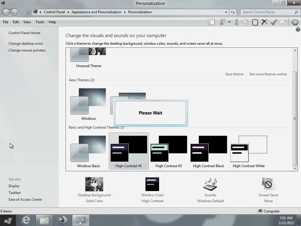Click Change mouse pointers link

[x=27, y=50]
